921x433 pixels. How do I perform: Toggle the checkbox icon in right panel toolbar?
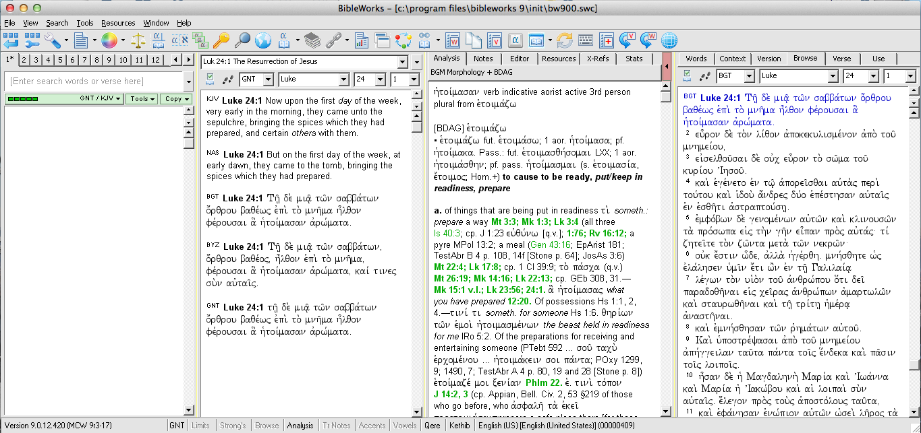point(687,75)
